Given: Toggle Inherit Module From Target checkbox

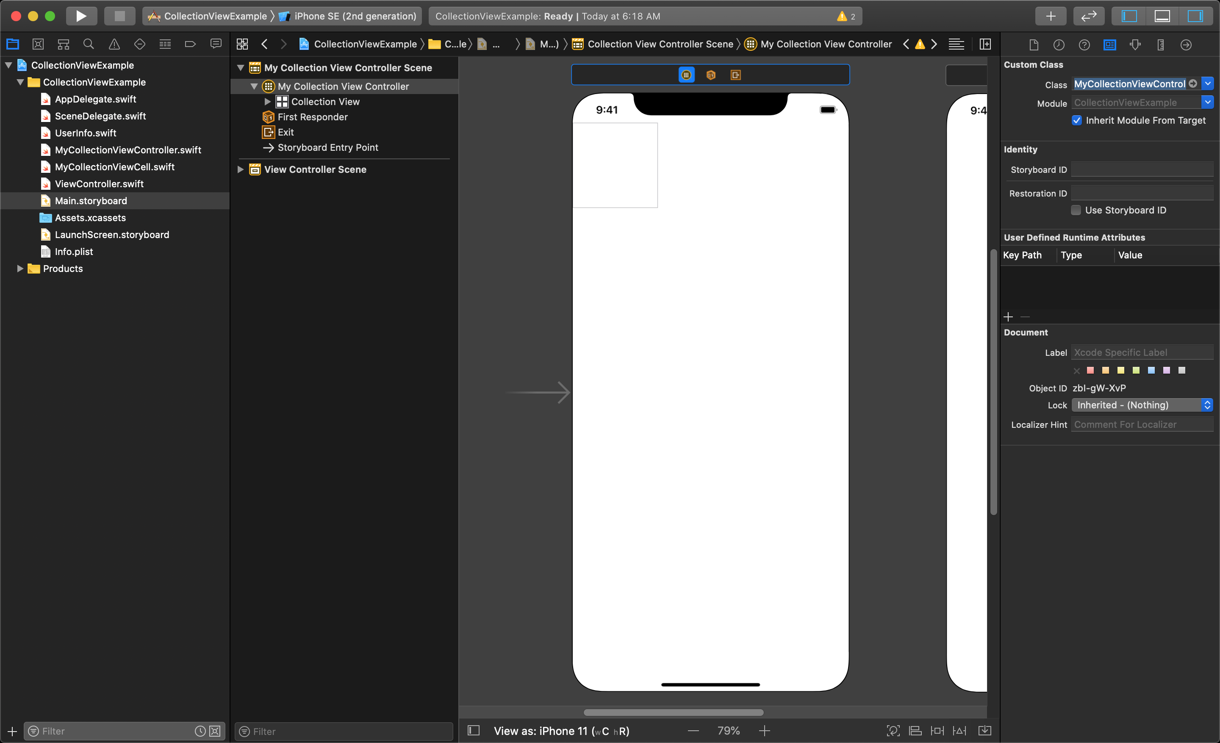Looking at the screenshot, I should point(1077,120).
